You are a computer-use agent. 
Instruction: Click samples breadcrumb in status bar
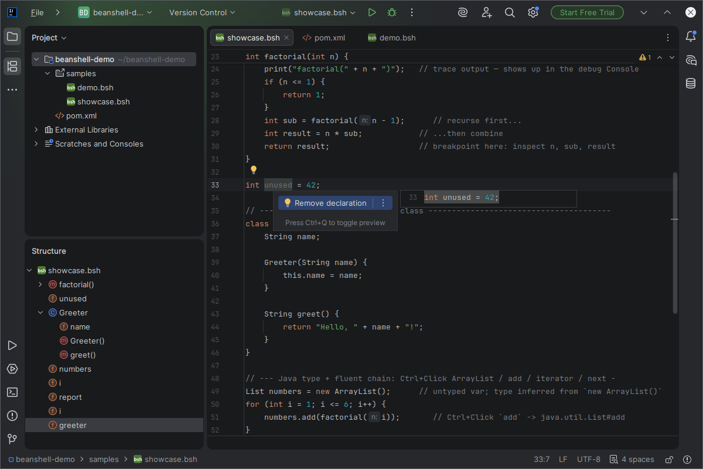coord(104,460)
